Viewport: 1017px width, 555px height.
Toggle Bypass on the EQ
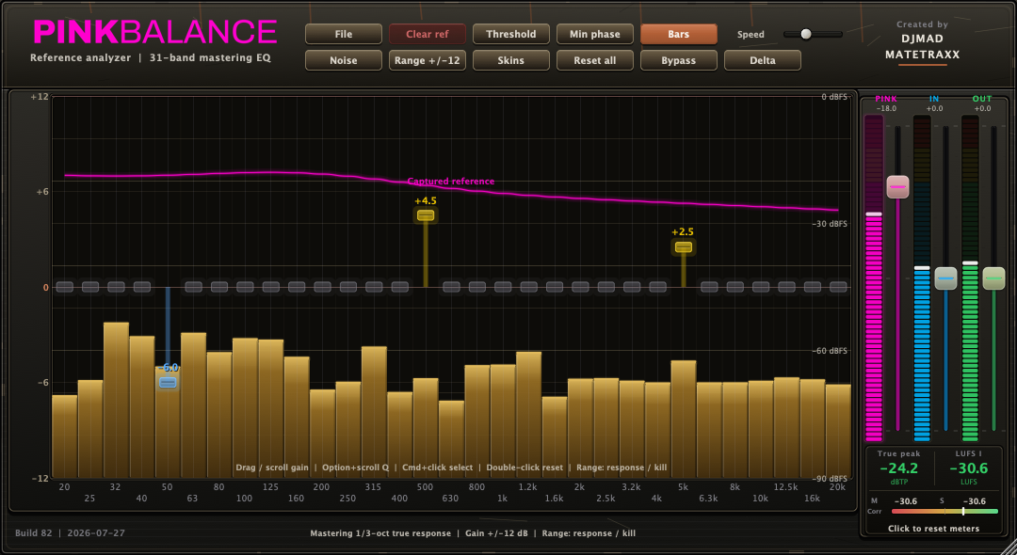pyautogui.click(x=678, y=60)
